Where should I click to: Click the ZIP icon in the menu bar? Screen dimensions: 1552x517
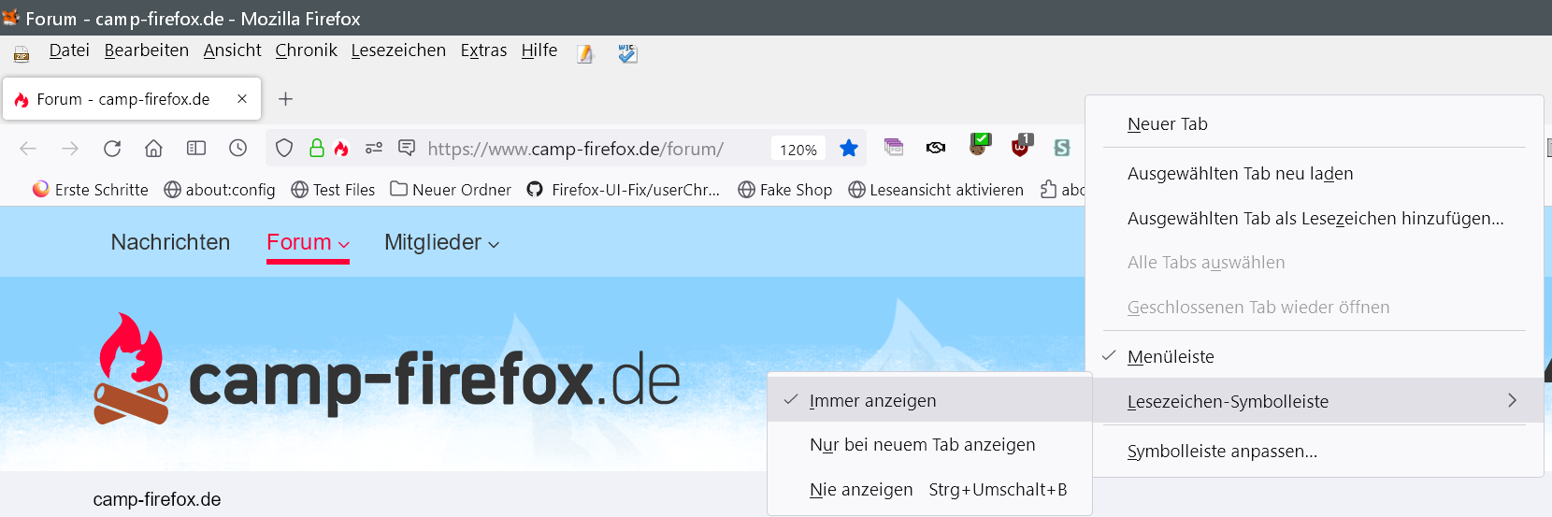pyautogui.click(x=22, y=54)
